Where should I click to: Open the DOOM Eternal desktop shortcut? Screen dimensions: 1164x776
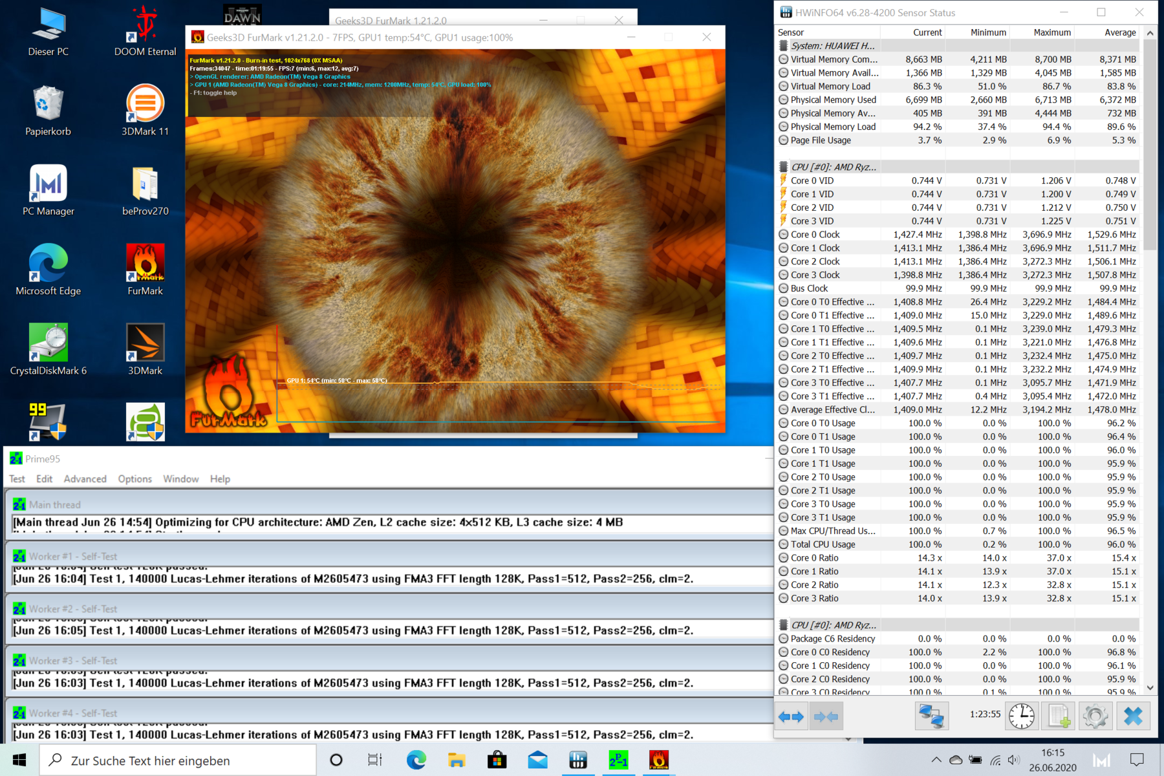pyautogui.click(x=145, y=31)
